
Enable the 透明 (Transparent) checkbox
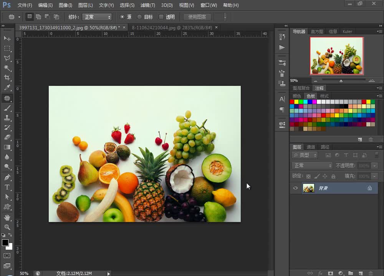pos(161,17)
